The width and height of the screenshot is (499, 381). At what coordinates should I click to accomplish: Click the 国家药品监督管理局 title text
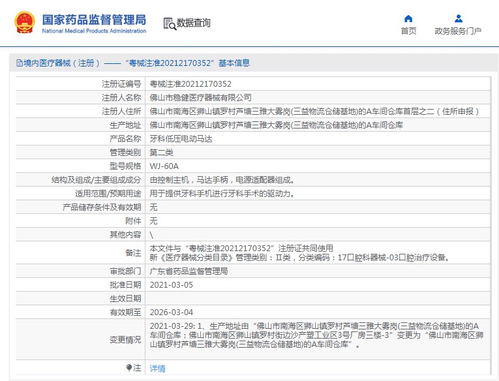pos(94,20)
